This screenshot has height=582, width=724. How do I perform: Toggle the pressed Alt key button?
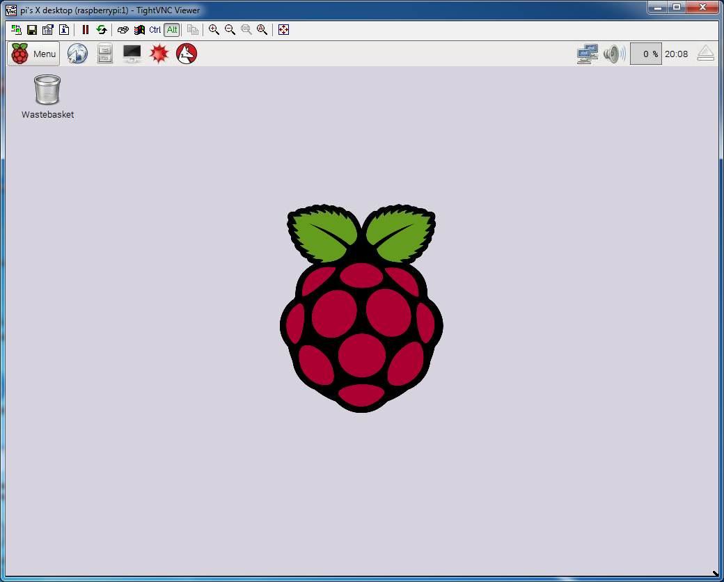(172, 30)
